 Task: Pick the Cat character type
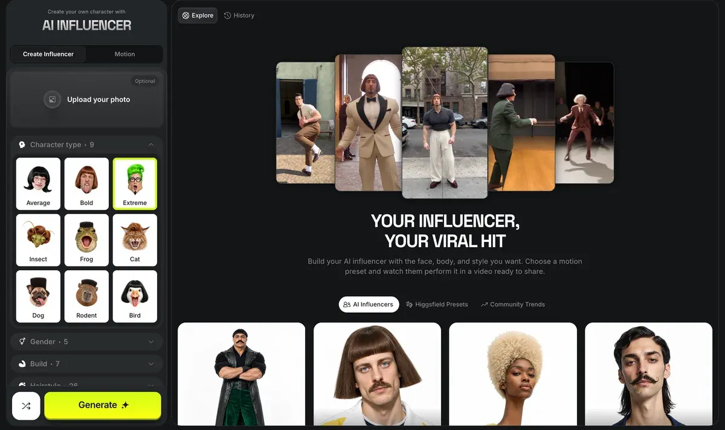coord(135,240)
